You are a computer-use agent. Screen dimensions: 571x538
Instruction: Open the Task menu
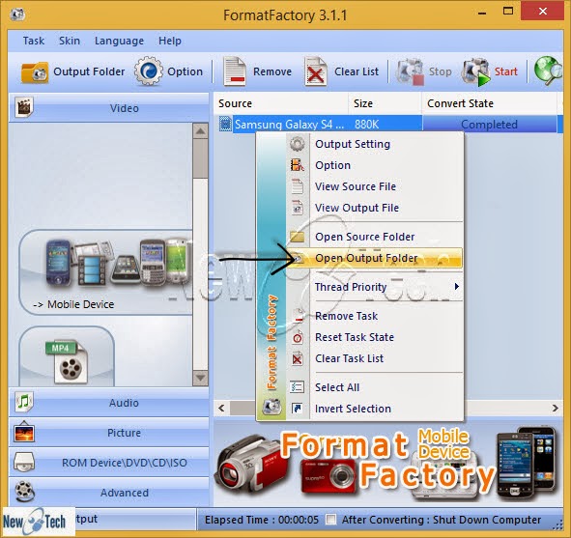click(x=34, y=41)
